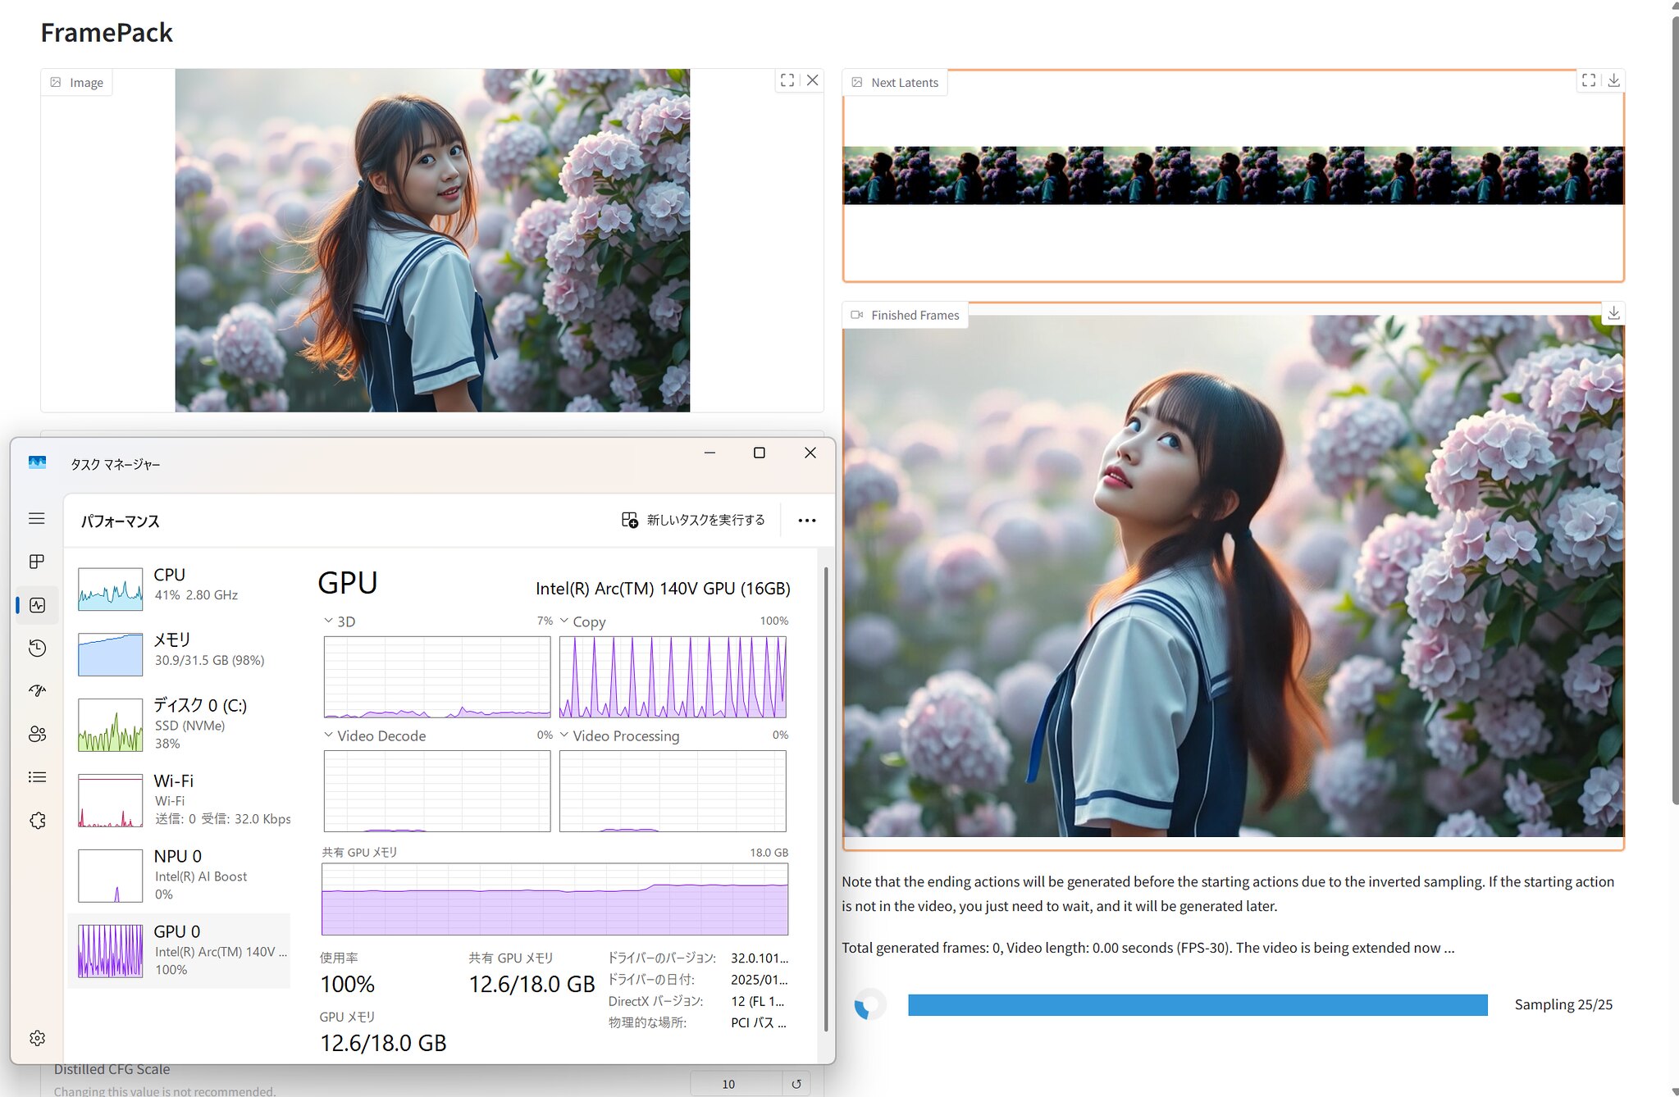Image resolution: width=1679 pixels, height=1097 pixels.
Task: Open App history page icon
Action: pyautogui.click(x=36, y=649)
